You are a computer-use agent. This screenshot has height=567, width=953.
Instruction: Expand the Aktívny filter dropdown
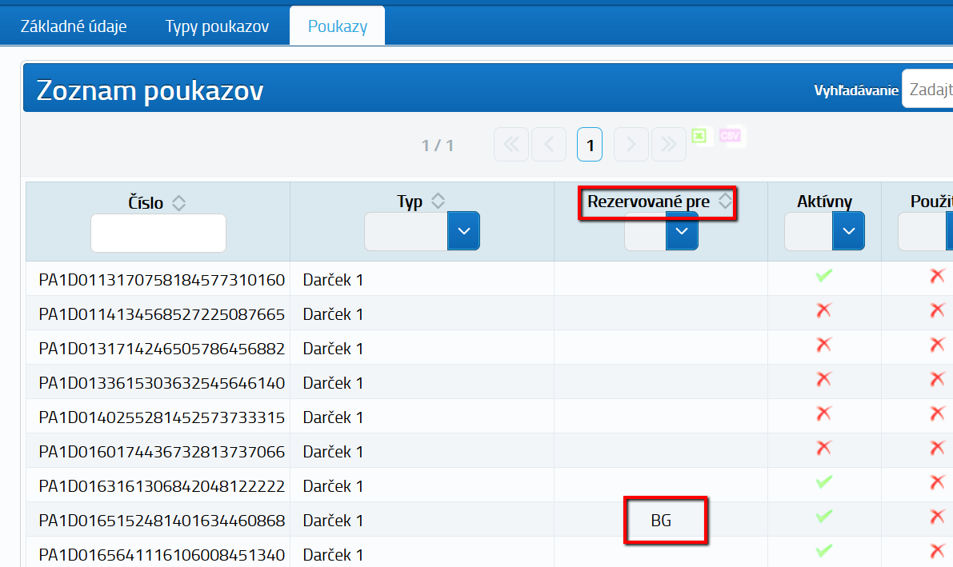848,231
